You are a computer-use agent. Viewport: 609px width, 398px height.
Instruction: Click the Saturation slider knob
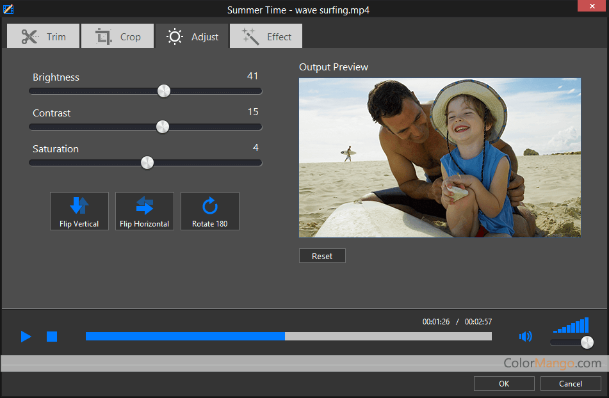tap(147, 163)
